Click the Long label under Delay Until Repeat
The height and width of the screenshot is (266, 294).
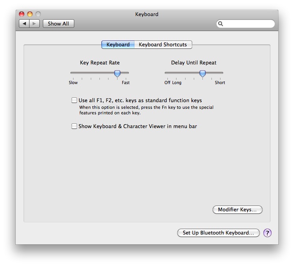click(177, 83)
